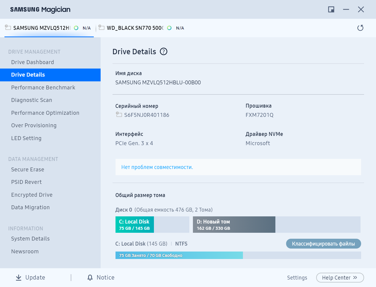Switch to mini window mode icon

click(331, 9)
